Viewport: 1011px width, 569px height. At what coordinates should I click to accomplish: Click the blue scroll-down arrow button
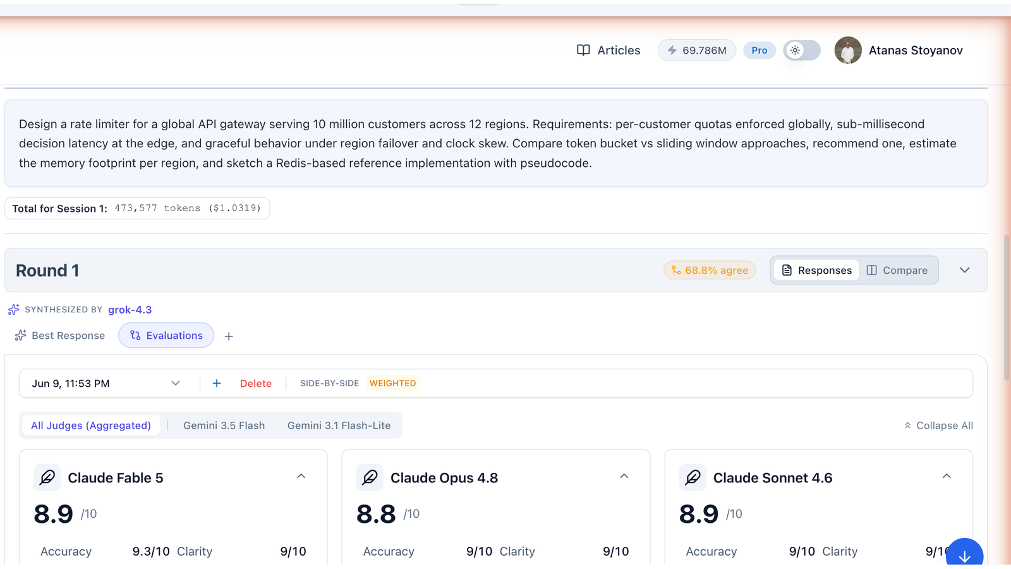pyautogui.click(x=964, y=556)
